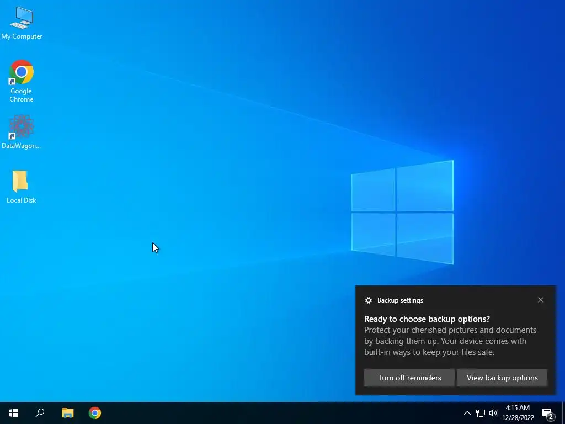Open the clock showing 4:15 AM
565x424 pixels.
pos(518,413)
